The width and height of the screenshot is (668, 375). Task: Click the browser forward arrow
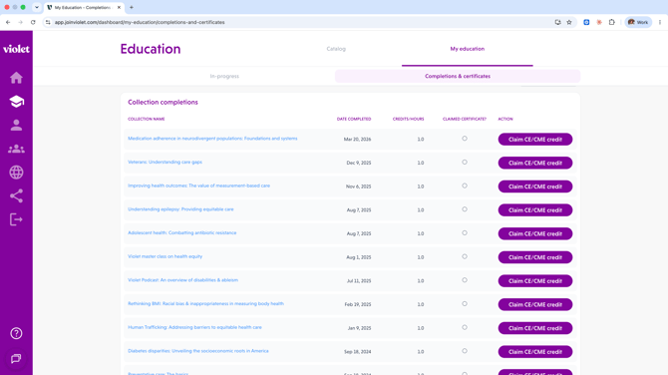pyautogui.click(x=21, y=22)
